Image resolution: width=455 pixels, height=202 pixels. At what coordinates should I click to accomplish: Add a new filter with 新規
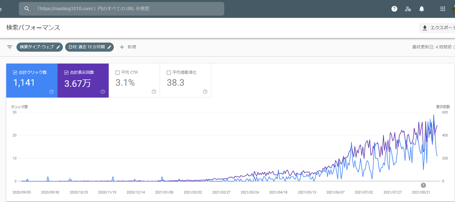128,47
